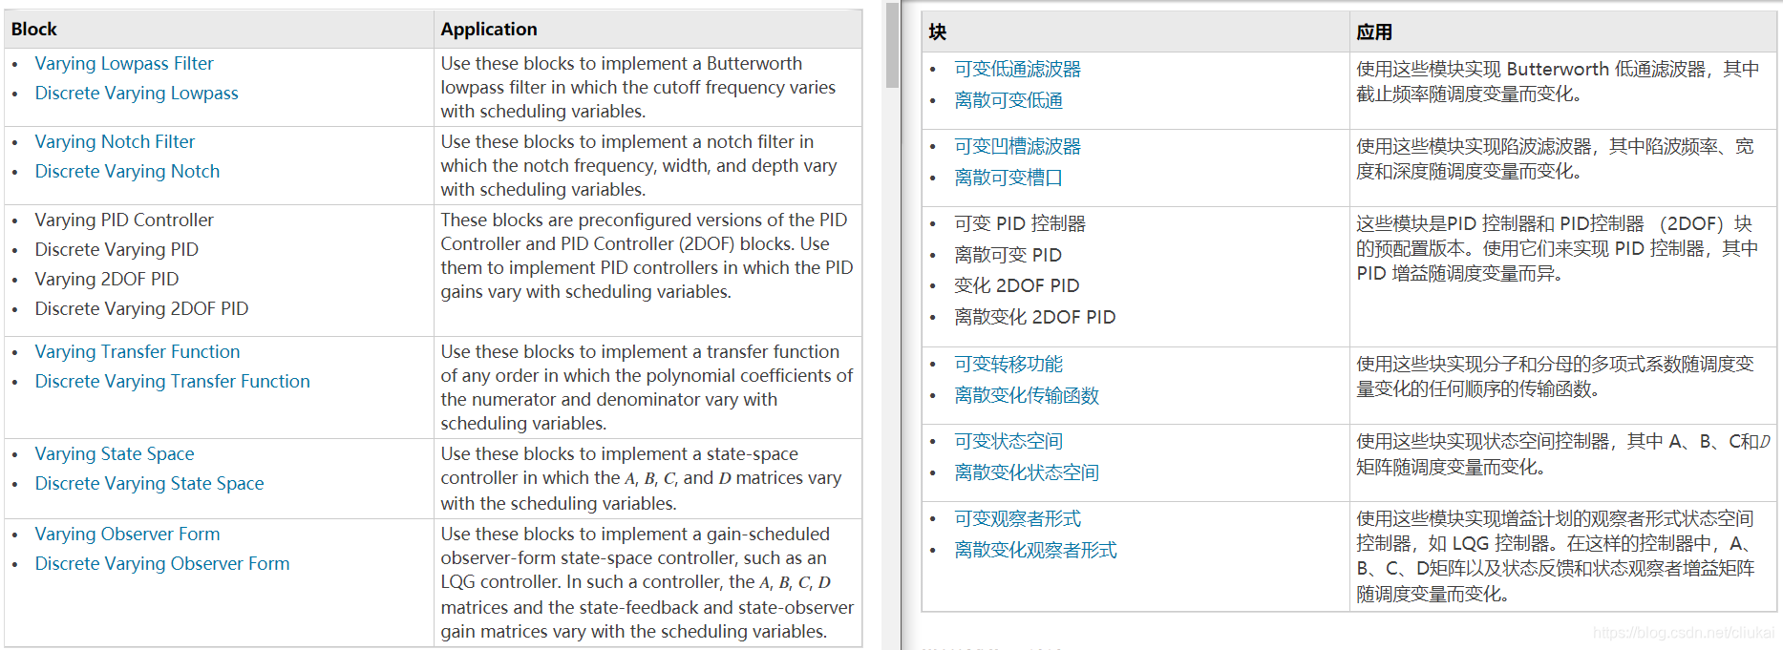Click the preconfigured PID Controller description cell
The height and width of the screenshot is (650, 1783).
click(647, 270)
